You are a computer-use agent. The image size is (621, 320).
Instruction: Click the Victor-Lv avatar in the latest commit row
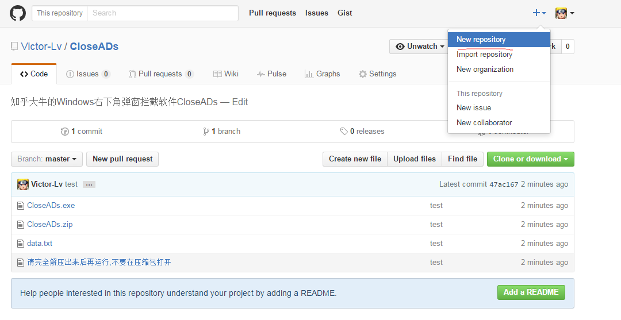pos(23,184)
